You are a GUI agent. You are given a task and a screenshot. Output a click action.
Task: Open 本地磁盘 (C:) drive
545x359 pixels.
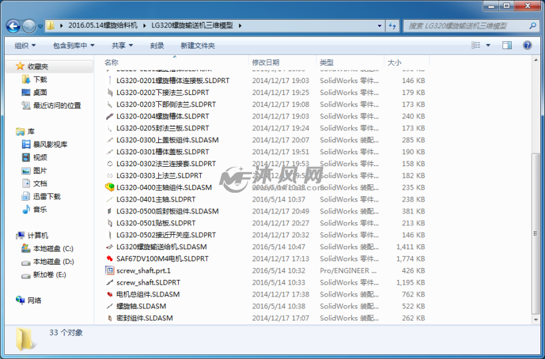point(53,249)
